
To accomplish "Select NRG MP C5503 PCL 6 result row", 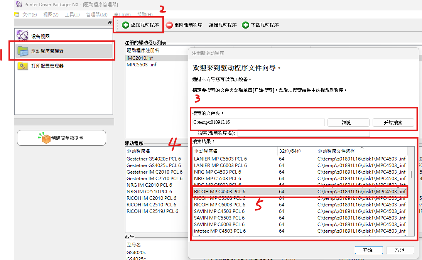I will 300,179.
